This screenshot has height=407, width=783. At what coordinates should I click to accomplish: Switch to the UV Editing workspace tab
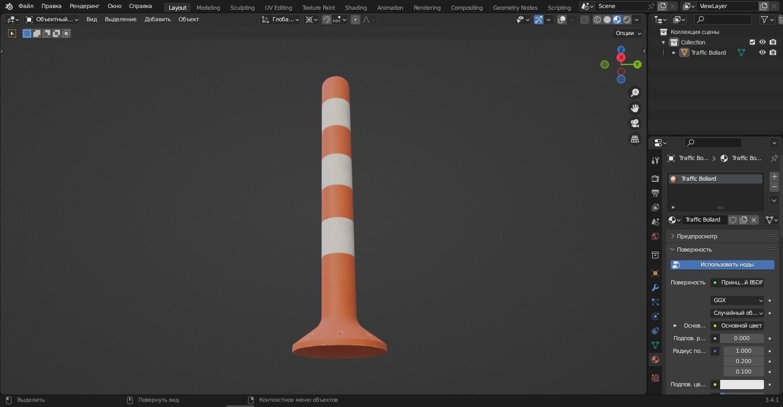click(x=278, y=7)
